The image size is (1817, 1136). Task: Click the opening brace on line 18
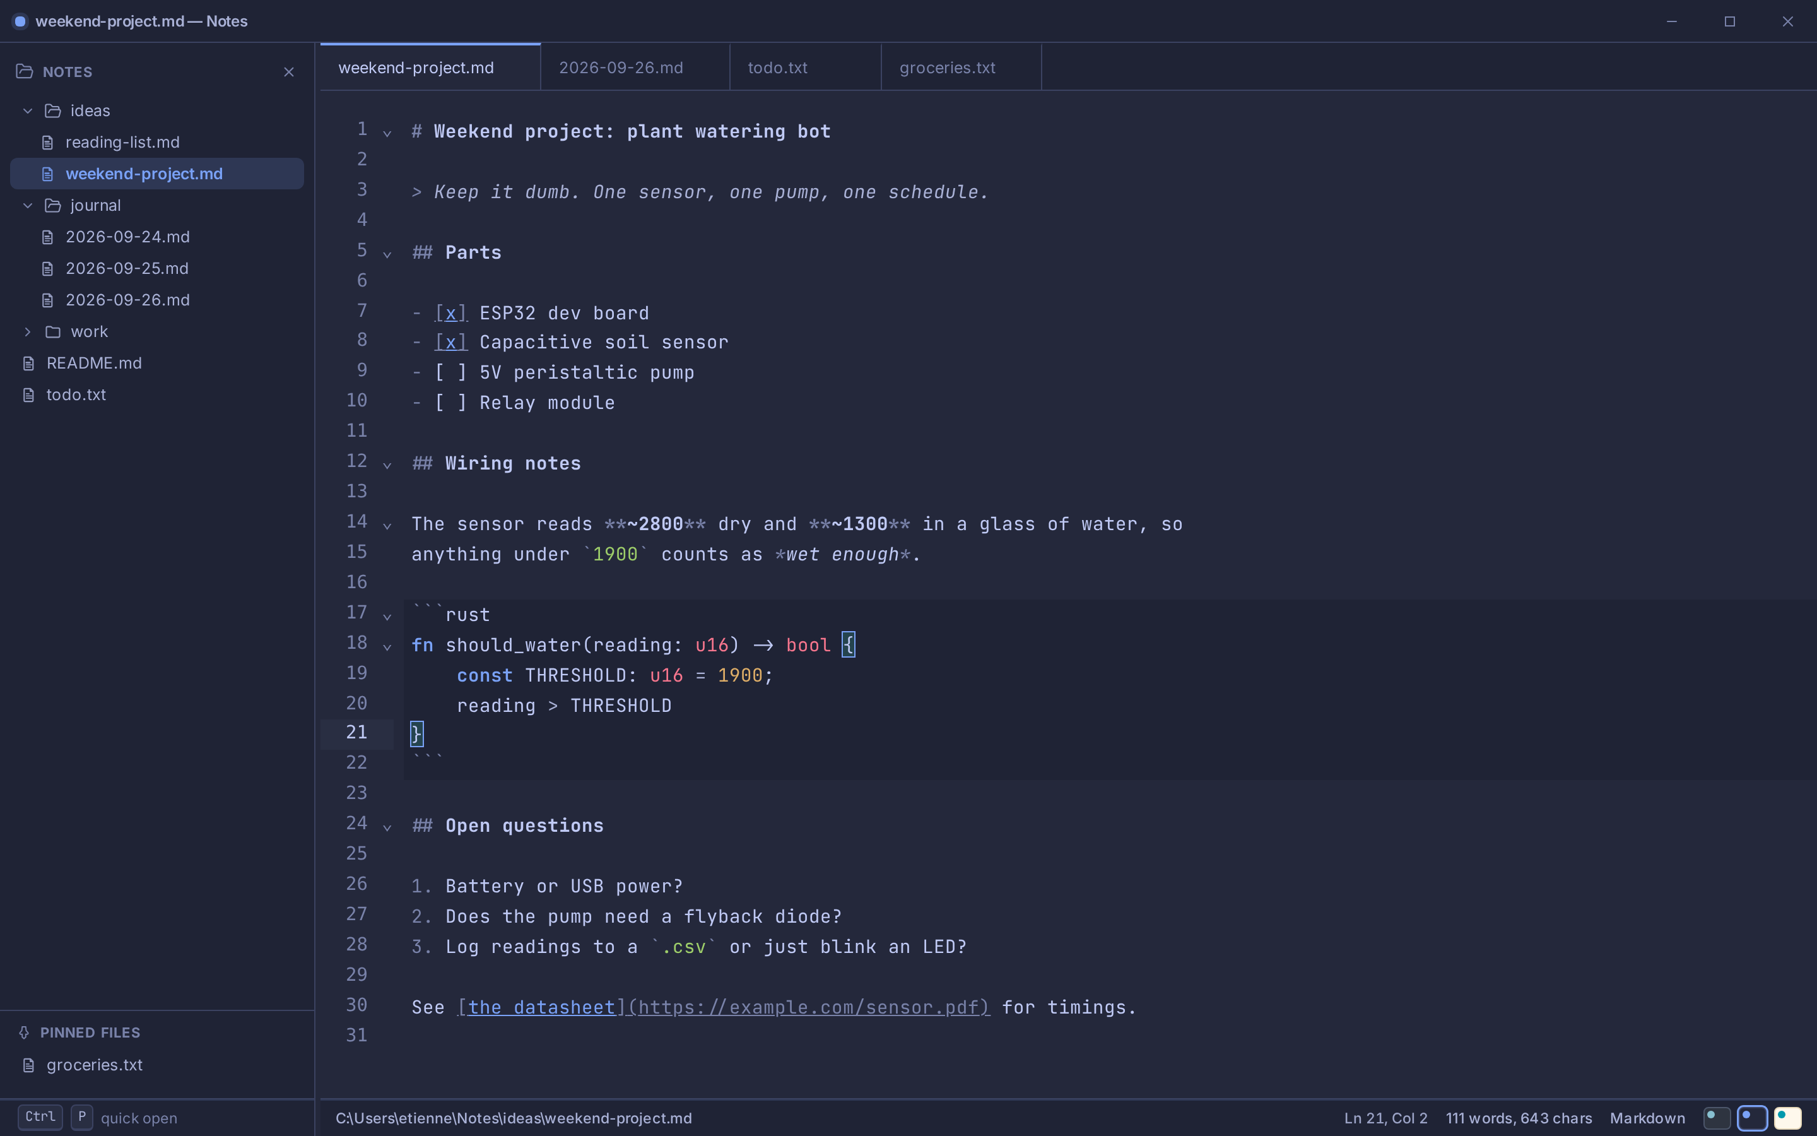point(849,644)
